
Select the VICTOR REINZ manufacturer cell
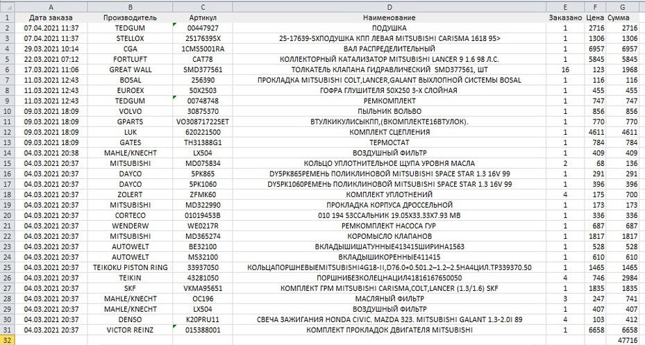[130, 330]
